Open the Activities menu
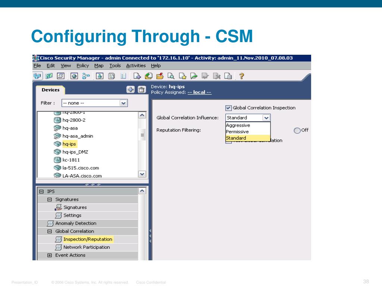 pos(136,66)
